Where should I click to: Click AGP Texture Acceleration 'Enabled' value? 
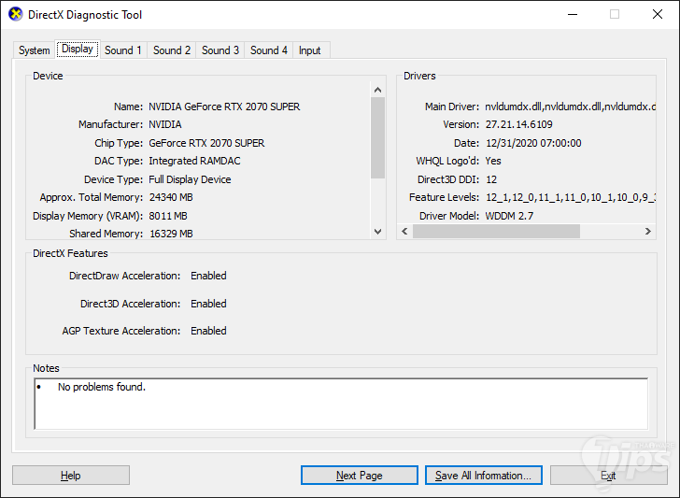(x=208, y=331)
